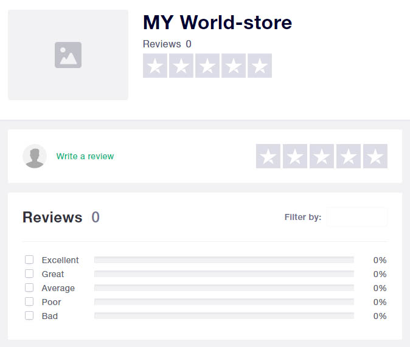
Task: Click the 0% value in Excellent row
Action: 380,260
